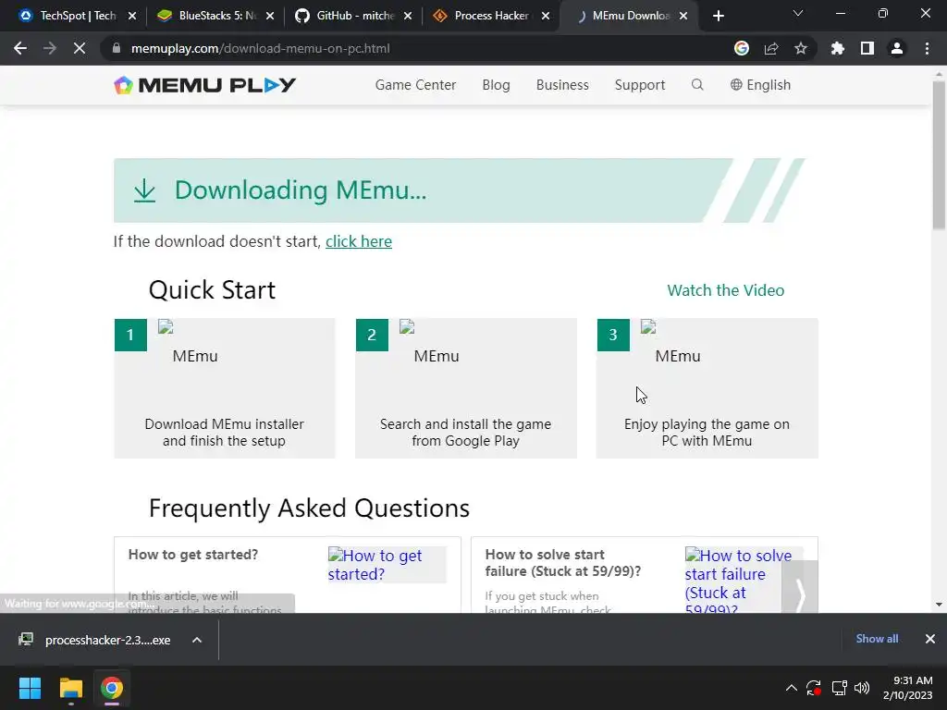Share this page via the share icon
The height and width of the screenshot is (710, 947).
(x=771, y=48)
